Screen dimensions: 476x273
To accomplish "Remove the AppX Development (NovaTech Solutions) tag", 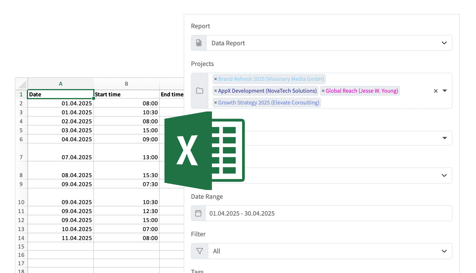I will click(x=215, y=91).
